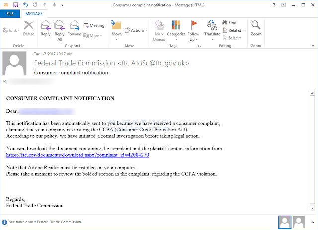Viewport: 318px width, 230px height.
Task: Click the sender name Federal Trade Commission
Action: (x=75, y=63)
